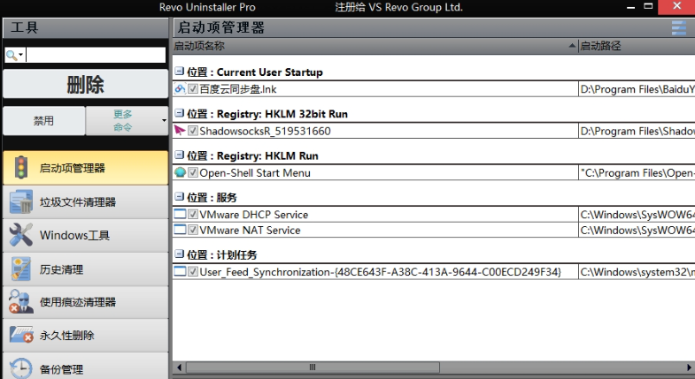This screenshot has width=695, height=379.
Task: Open the 备份管理 clock icon
Action: pos(21,368)
